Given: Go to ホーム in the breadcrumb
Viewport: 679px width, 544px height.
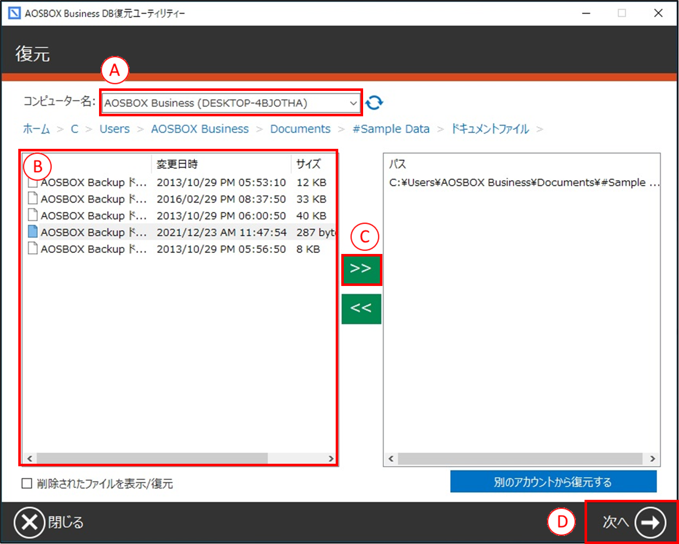Looking at the screenshot, I should [x=37, y=129].
